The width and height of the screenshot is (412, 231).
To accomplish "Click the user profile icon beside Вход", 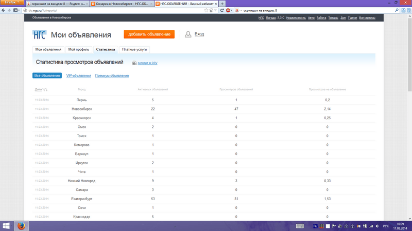I will point(188,34).
